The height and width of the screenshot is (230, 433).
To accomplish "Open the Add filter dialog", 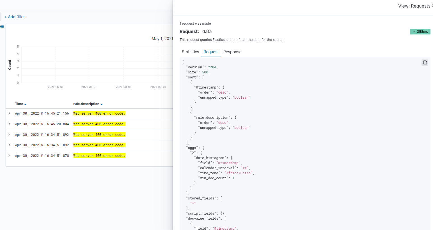I will 15,17.
